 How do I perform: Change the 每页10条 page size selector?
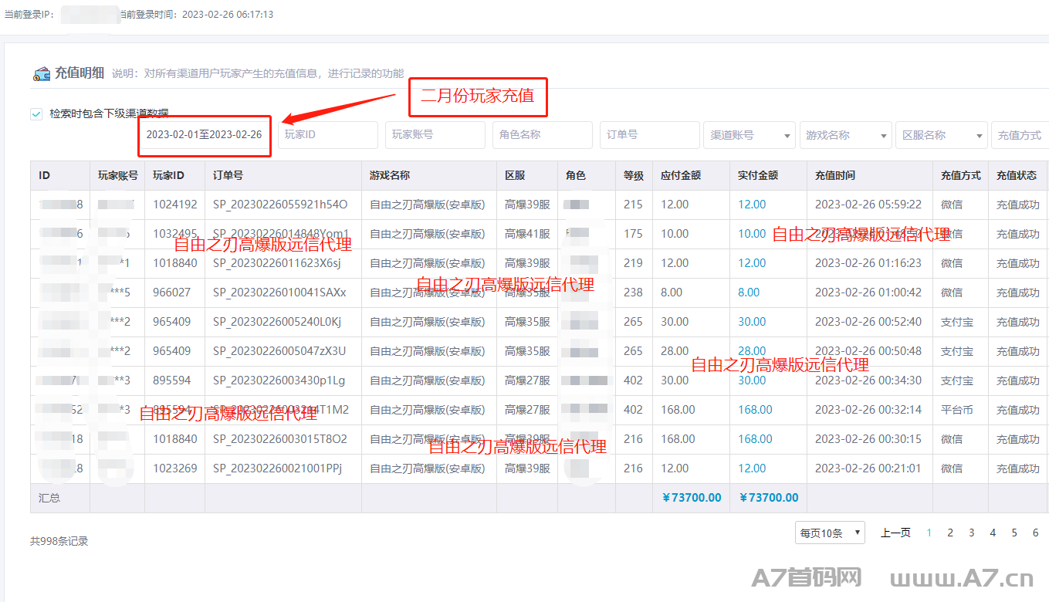point(830,533)
